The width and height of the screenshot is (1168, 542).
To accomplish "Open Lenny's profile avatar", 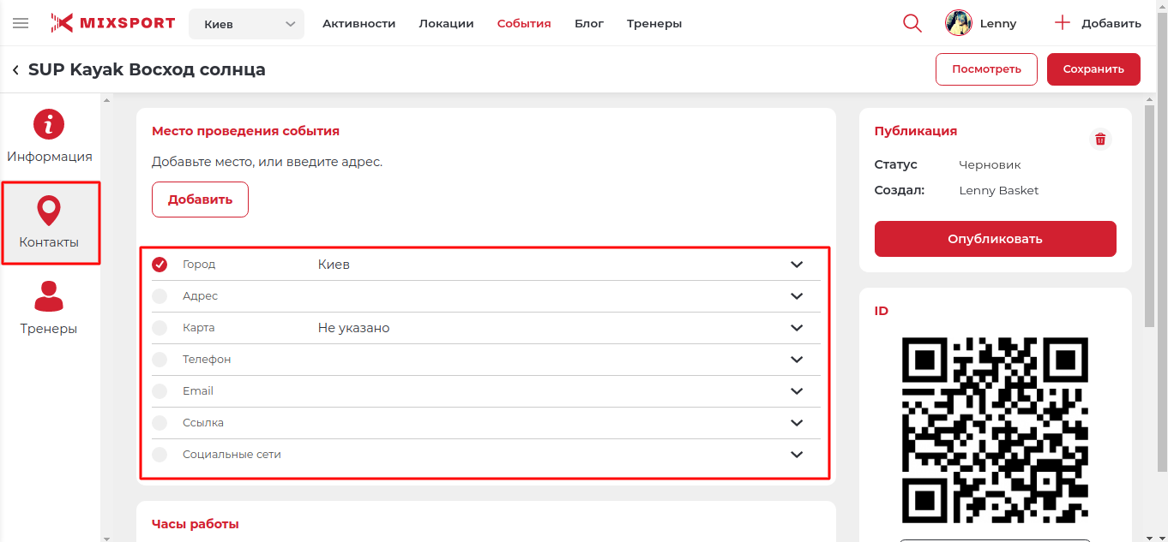I will tap(958, 23).
